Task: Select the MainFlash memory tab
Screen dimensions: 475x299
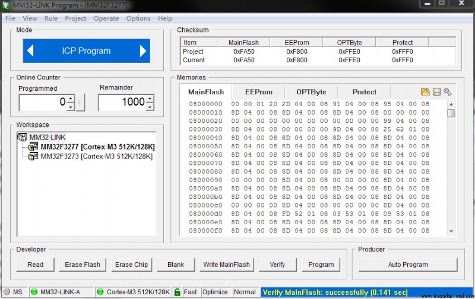Action: point(206,92)
